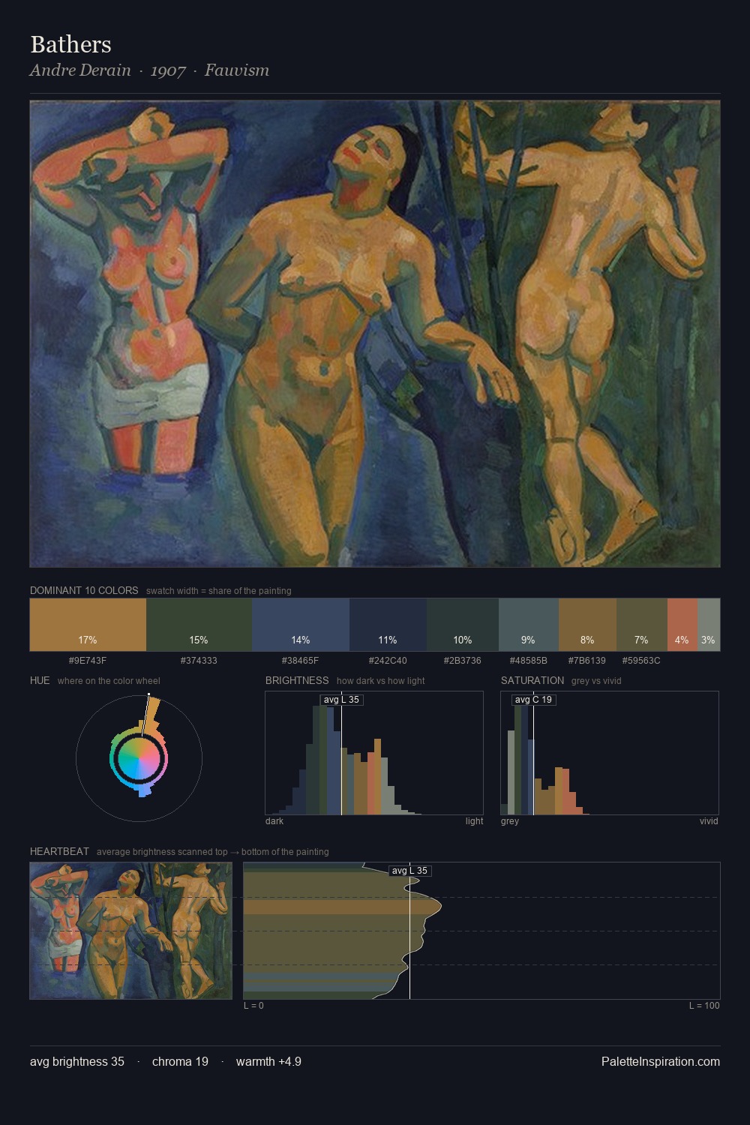
Task: Click 'where on the color wheel' caption
Action: click(x=109, y=681)
